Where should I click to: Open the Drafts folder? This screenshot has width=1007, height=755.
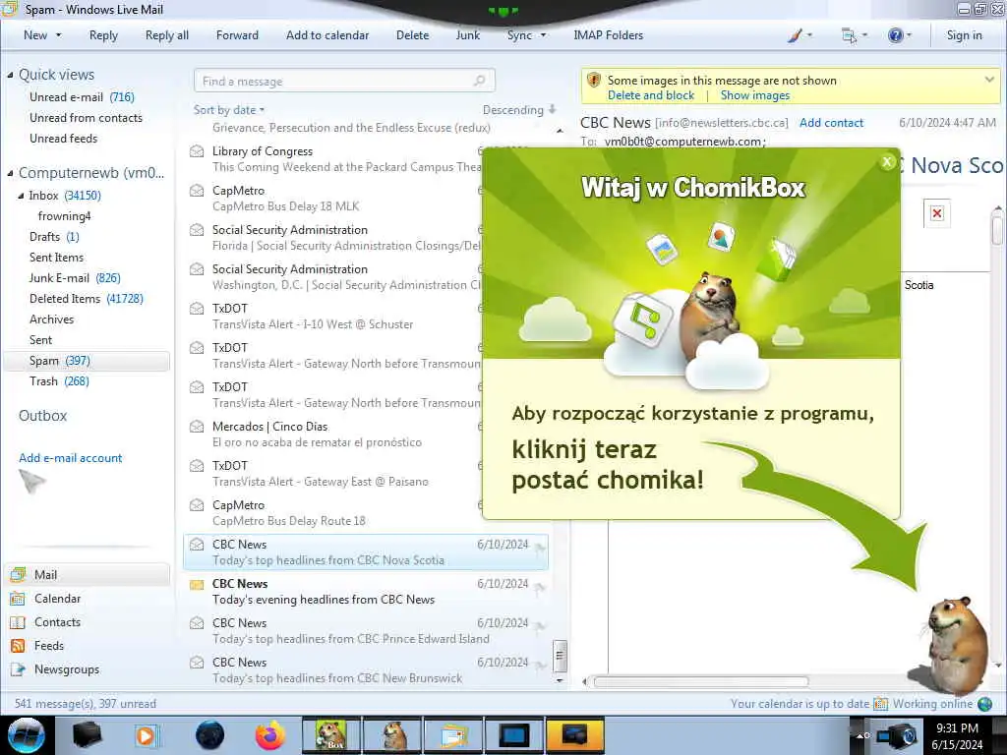pos(54,236)
